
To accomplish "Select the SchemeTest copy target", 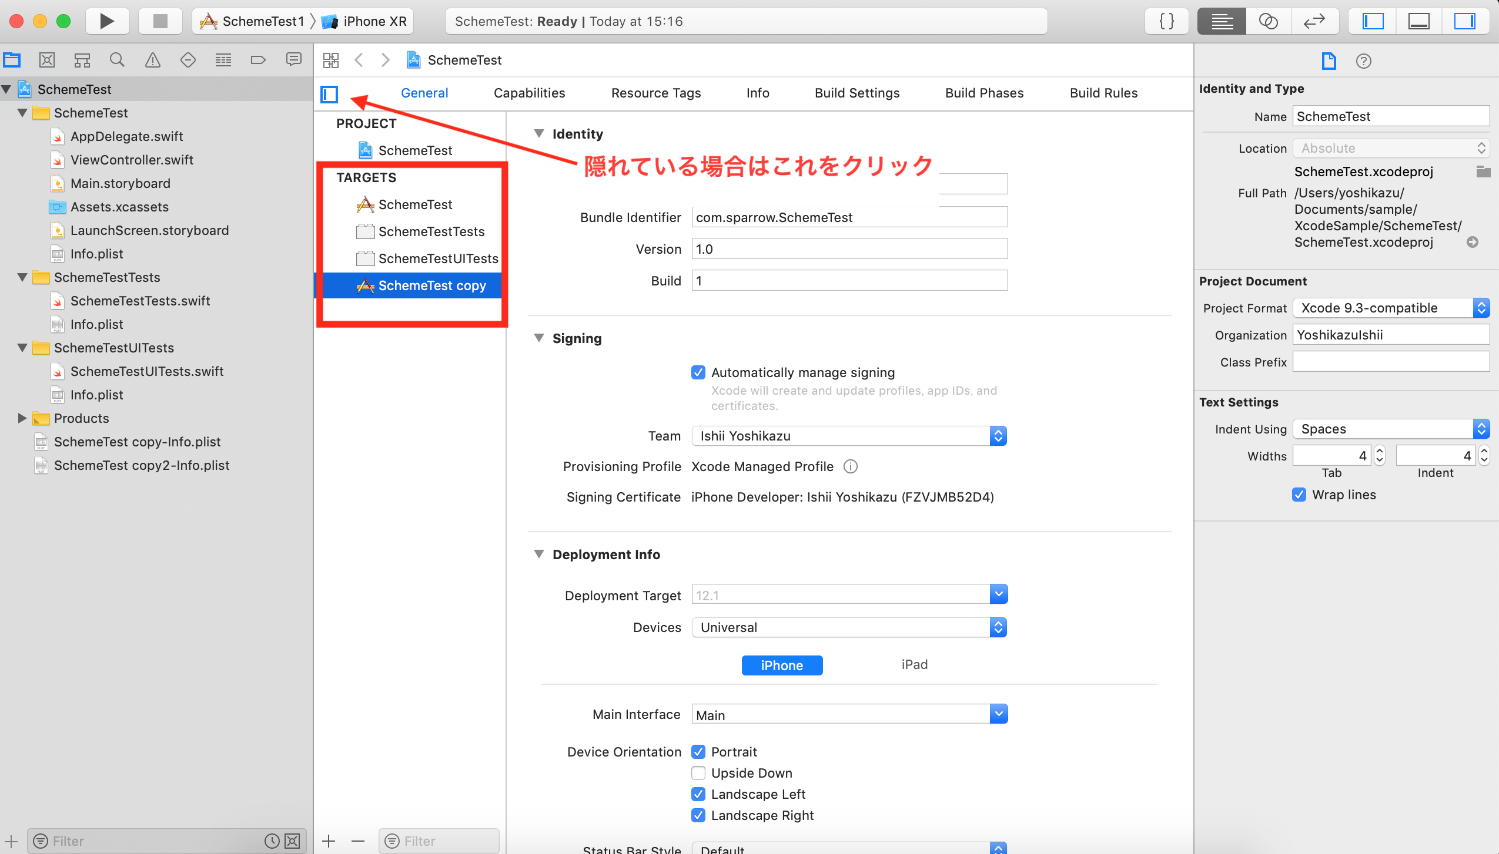I will pyautogui.click(x=431, y=285).
